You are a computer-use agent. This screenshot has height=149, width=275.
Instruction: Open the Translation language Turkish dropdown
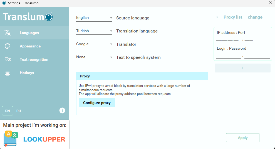click(x=94, y=31)
